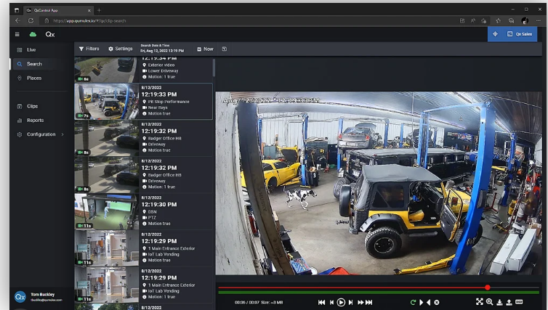Viewport: 548px width, 310px height.
Task: Click the skip to last clip icon
Action: [368, 302]
